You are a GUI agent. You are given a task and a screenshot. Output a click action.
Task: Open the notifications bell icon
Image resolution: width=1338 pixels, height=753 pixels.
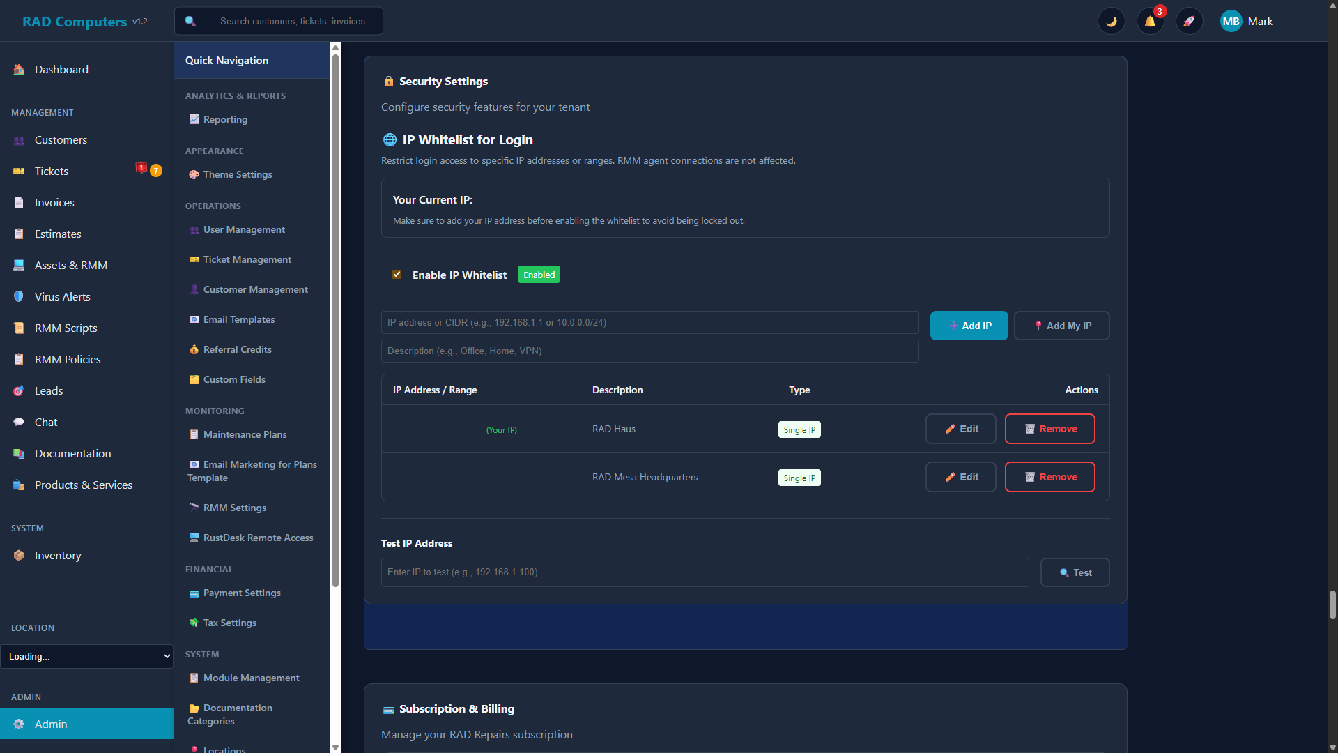(x=1150, y=21)
